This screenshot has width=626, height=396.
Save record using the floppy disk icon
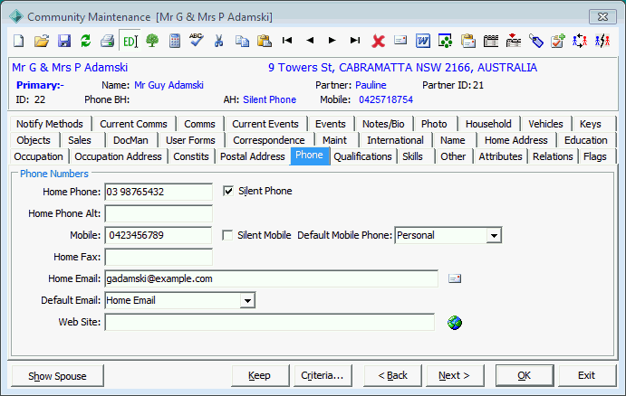pos(64,41)
